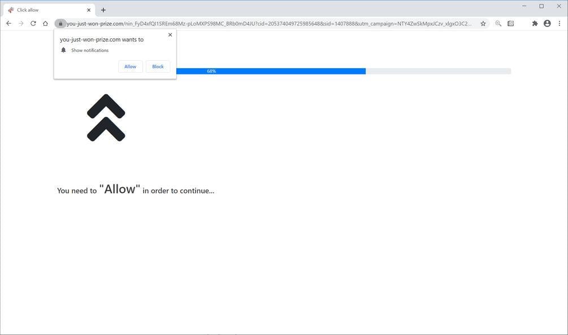The image size is (568, 335).
Task: Click 'you-just-won-prize.com wants to' text
Action: tap(102, 39)
